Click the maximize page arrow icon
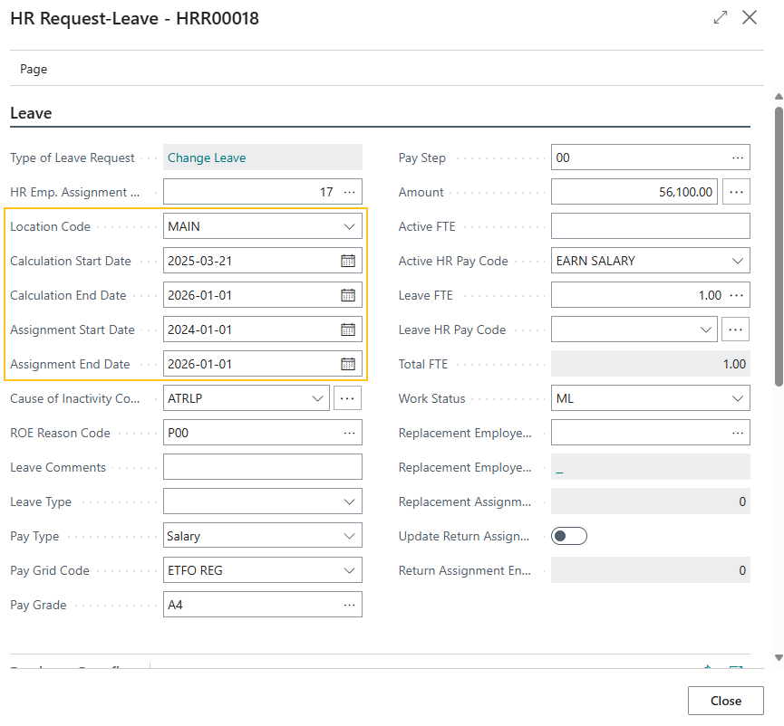Viewport: 784px width, 726px height. click(x=720, y=17)
